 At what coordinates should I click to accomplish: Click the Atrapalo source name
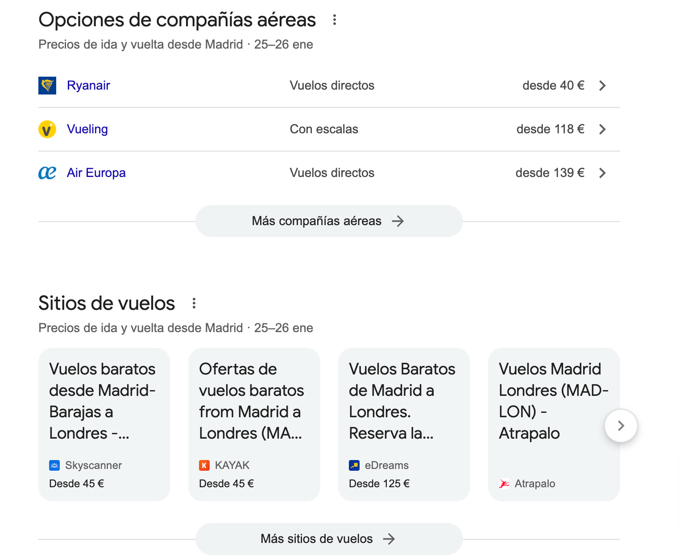pyautogui.click(x=535, y=484)
